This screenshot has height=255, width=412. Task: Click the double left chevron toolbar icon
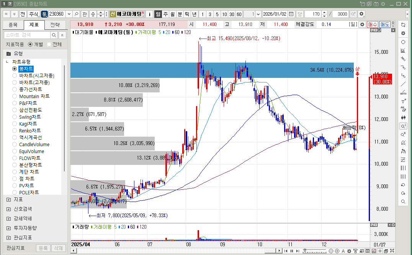coord(6,14)
